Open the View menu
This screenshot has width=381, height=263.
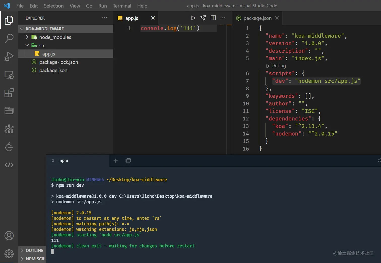[75, 6]
